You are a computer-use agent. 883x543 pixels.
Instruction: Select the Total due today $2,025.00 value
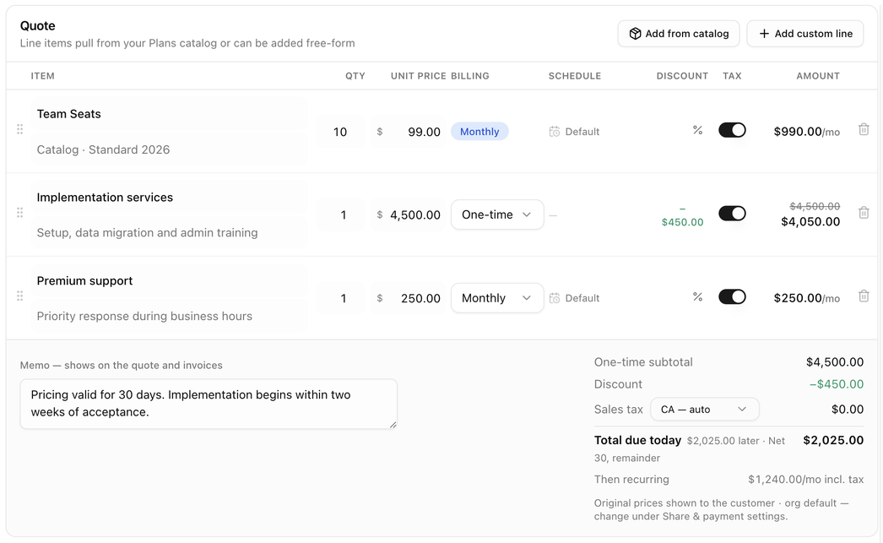(833, 441)
